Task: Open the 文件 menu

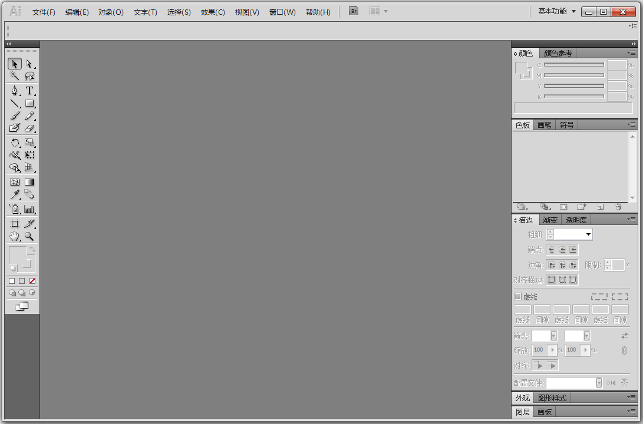Action: coord(44,11)
